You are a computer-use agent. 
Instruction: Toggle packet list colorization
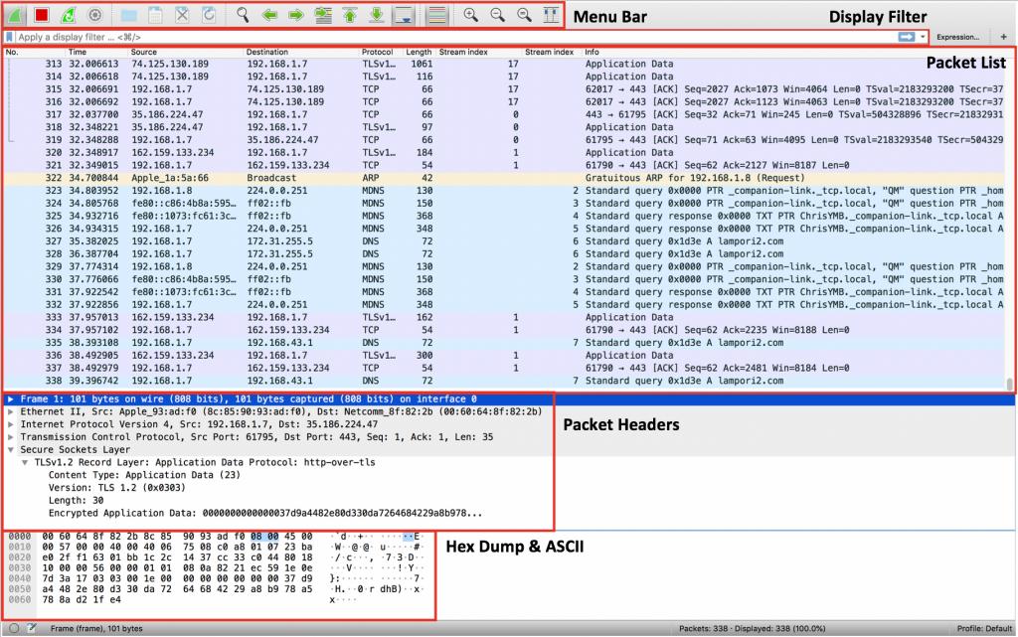tap(437, 14)
